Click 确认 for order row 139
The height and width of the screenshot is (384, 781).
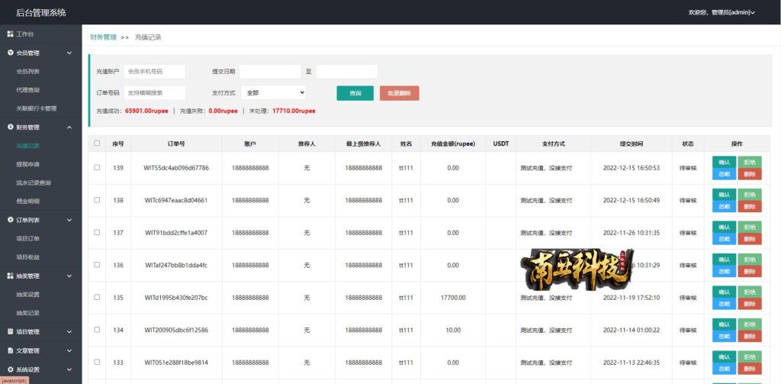coord(725,162)
